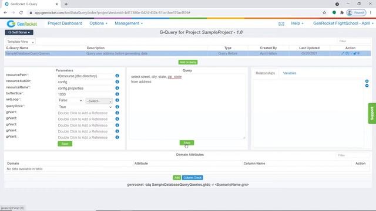Click the Column Check button
Image resolution: width=376 pixels, height=211 pixels.
click(x=192, y=178)
